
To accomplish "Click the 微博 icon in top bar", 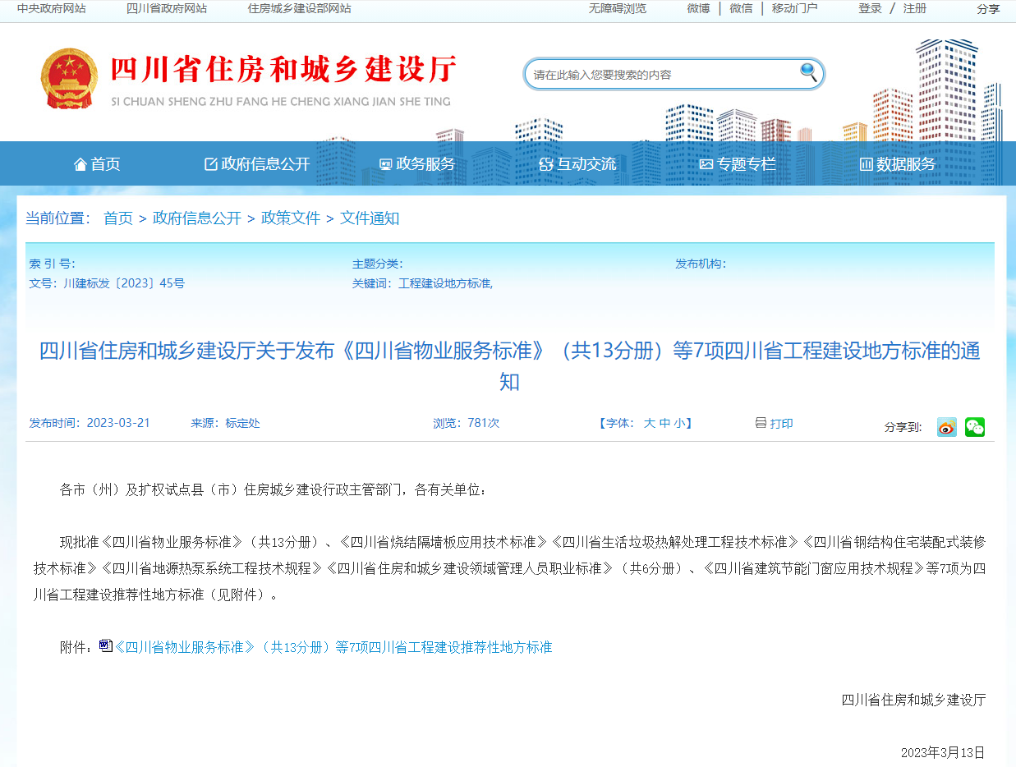I will [697, 9].
